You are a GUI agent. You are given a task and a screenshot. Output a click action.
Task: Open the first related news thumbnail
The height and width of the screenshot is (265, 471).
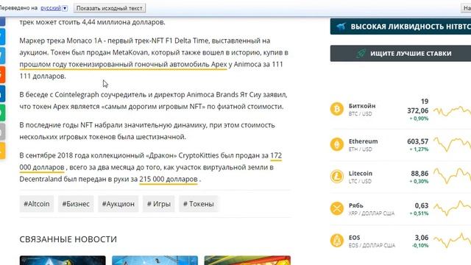click(x=63, y=260)
